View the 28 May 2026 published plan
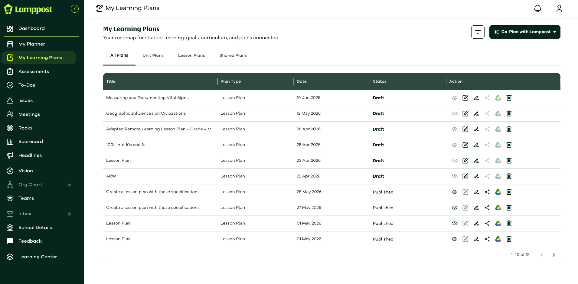Viewport: 578px width, 284px height. [x=455, y=192]
